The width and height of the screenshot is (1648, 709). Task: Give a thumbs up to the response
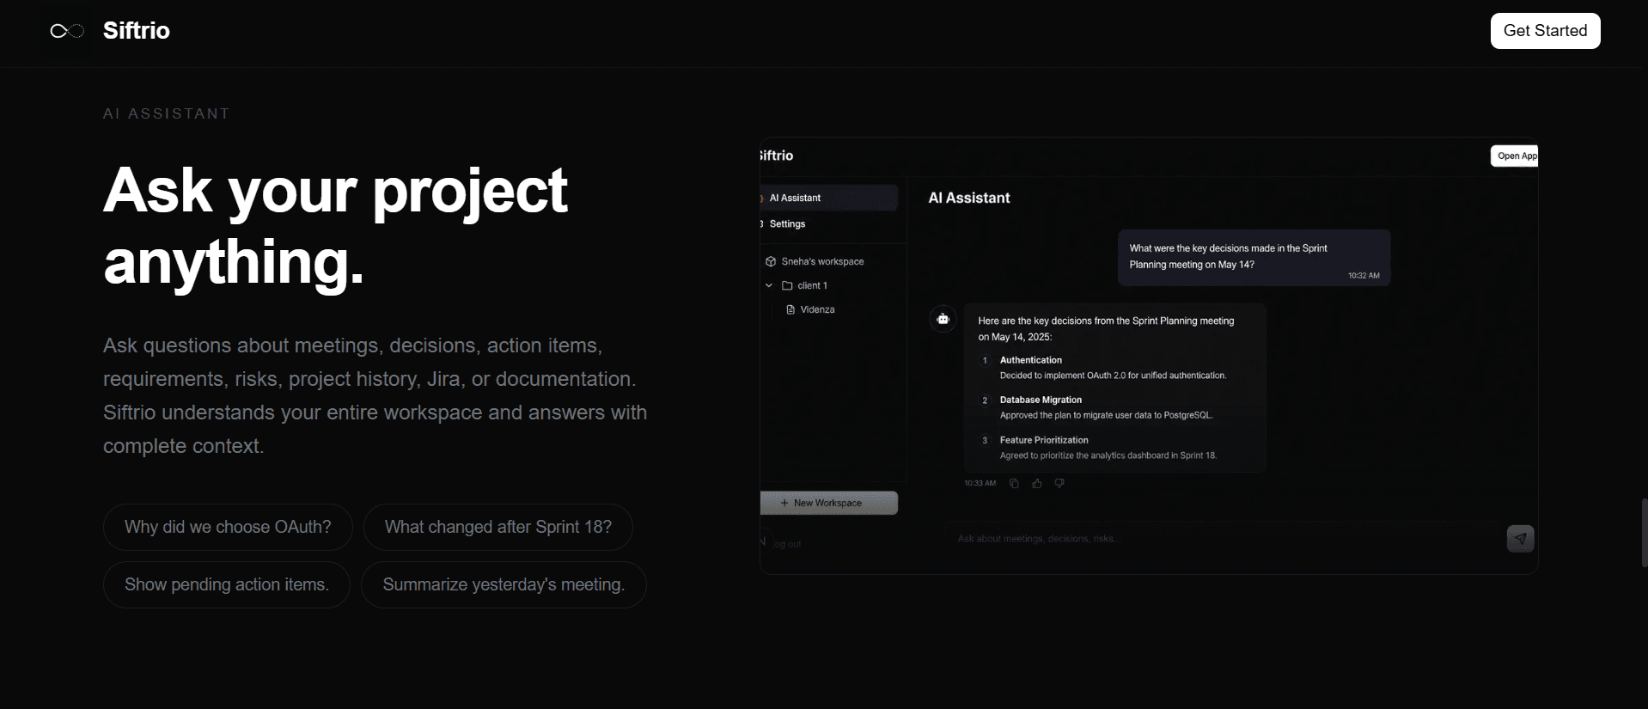coord(1037,483)
